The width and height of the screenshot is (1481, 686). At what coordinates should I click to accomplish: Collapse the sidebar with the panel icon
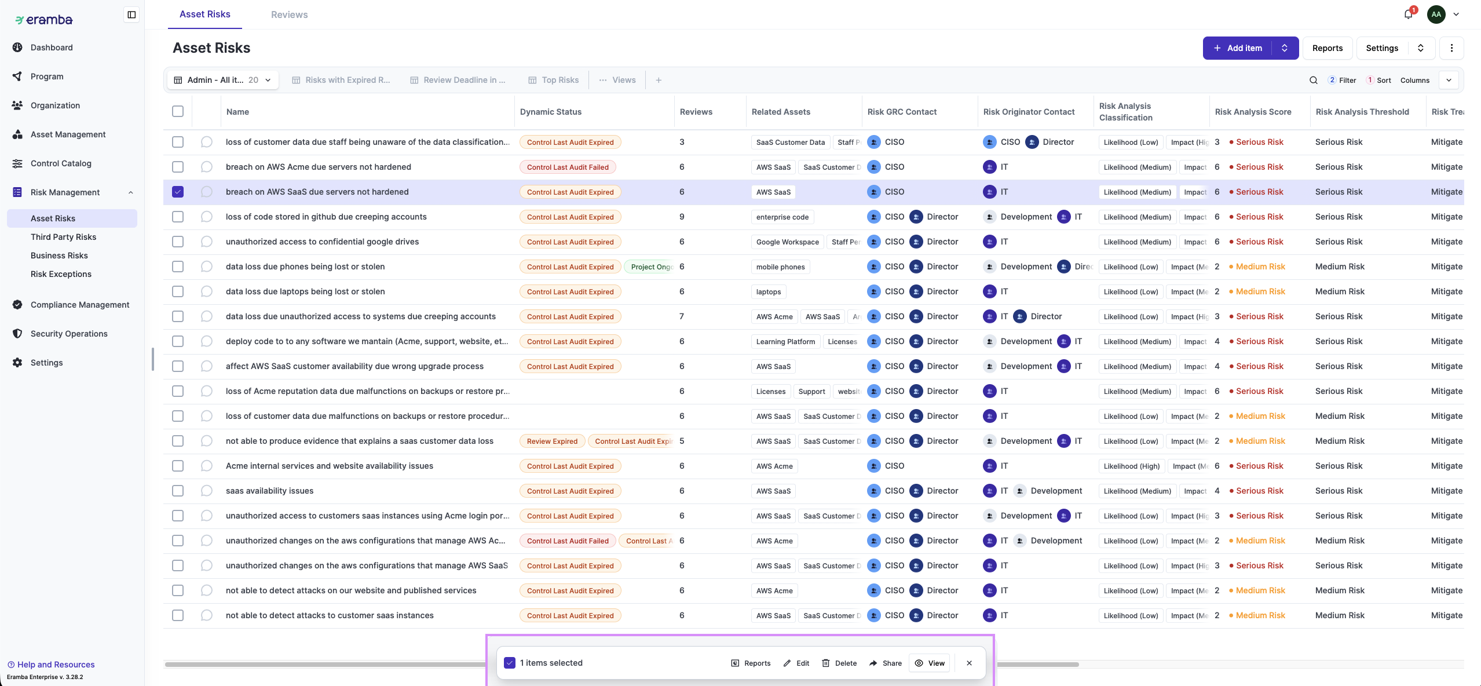point(131,14)
